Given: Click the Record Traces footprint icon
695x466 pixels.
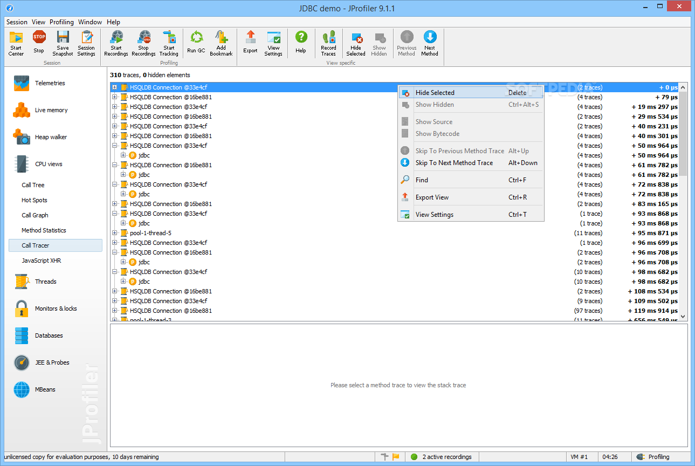Looking at the screenshot, I should click(328, 37).
